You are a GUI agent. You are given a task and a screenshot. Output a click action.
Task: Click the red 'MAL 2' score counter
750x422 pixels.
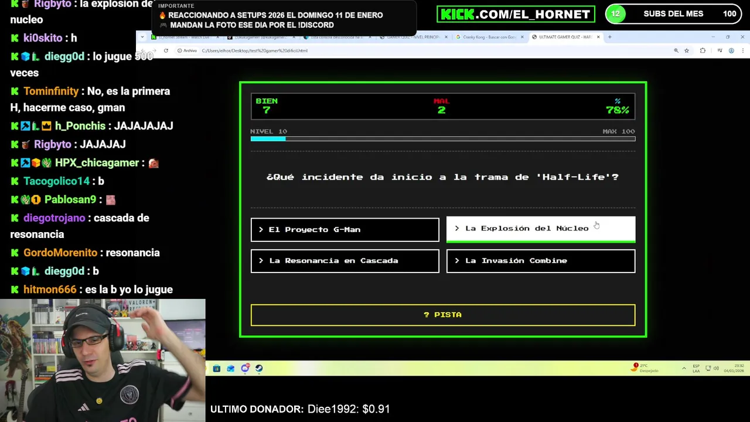[x=441, y=105]
